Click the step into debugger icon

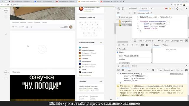[128, 45]
